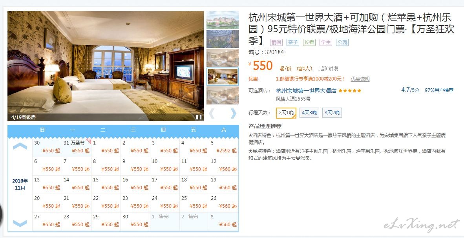The width and height of the screenshot is (464, 238).
Task: Click the 97%用户推荐 rating text
Action: point(439,90)
